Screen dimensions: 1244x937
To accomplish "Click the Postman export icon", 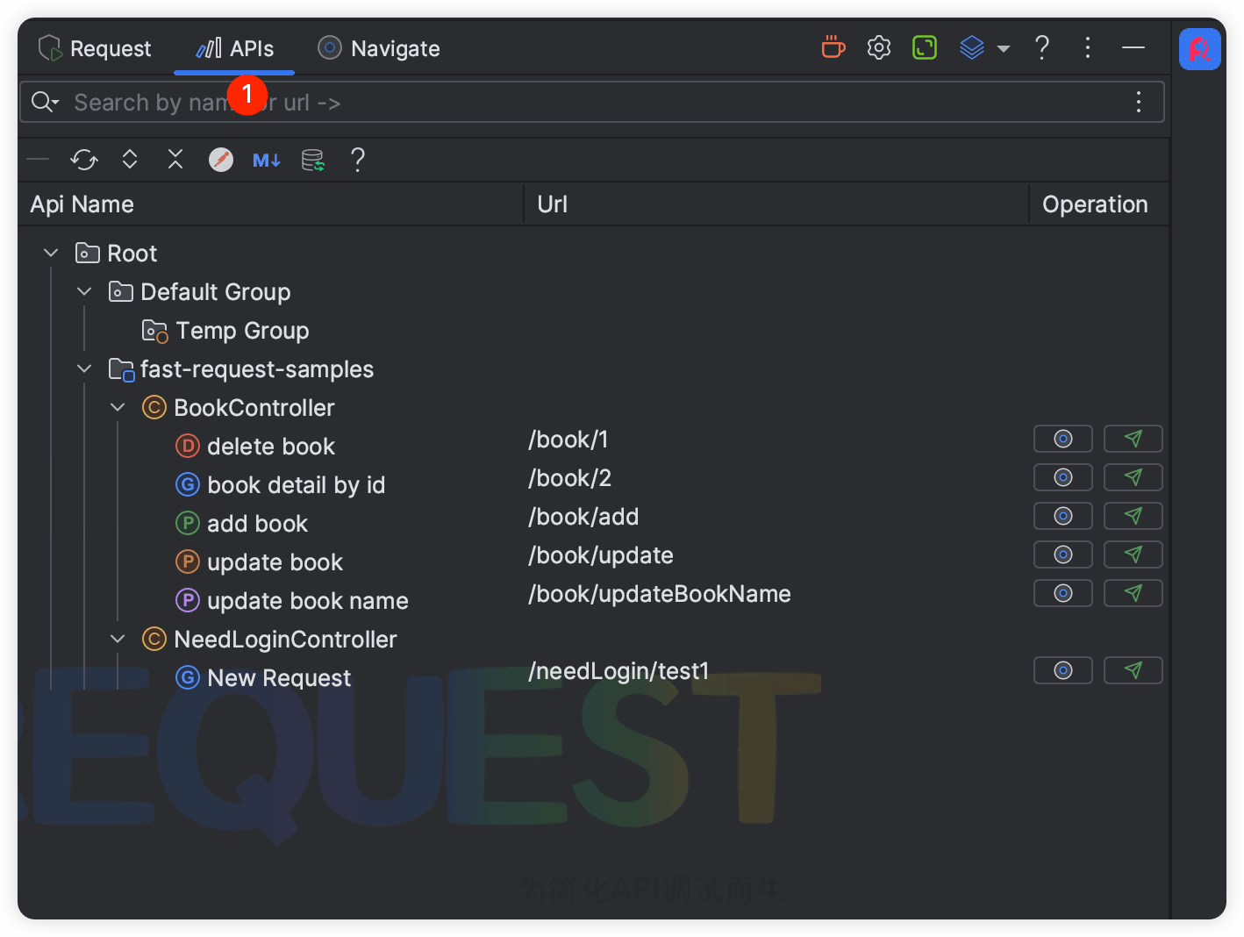I will point(221,160).
